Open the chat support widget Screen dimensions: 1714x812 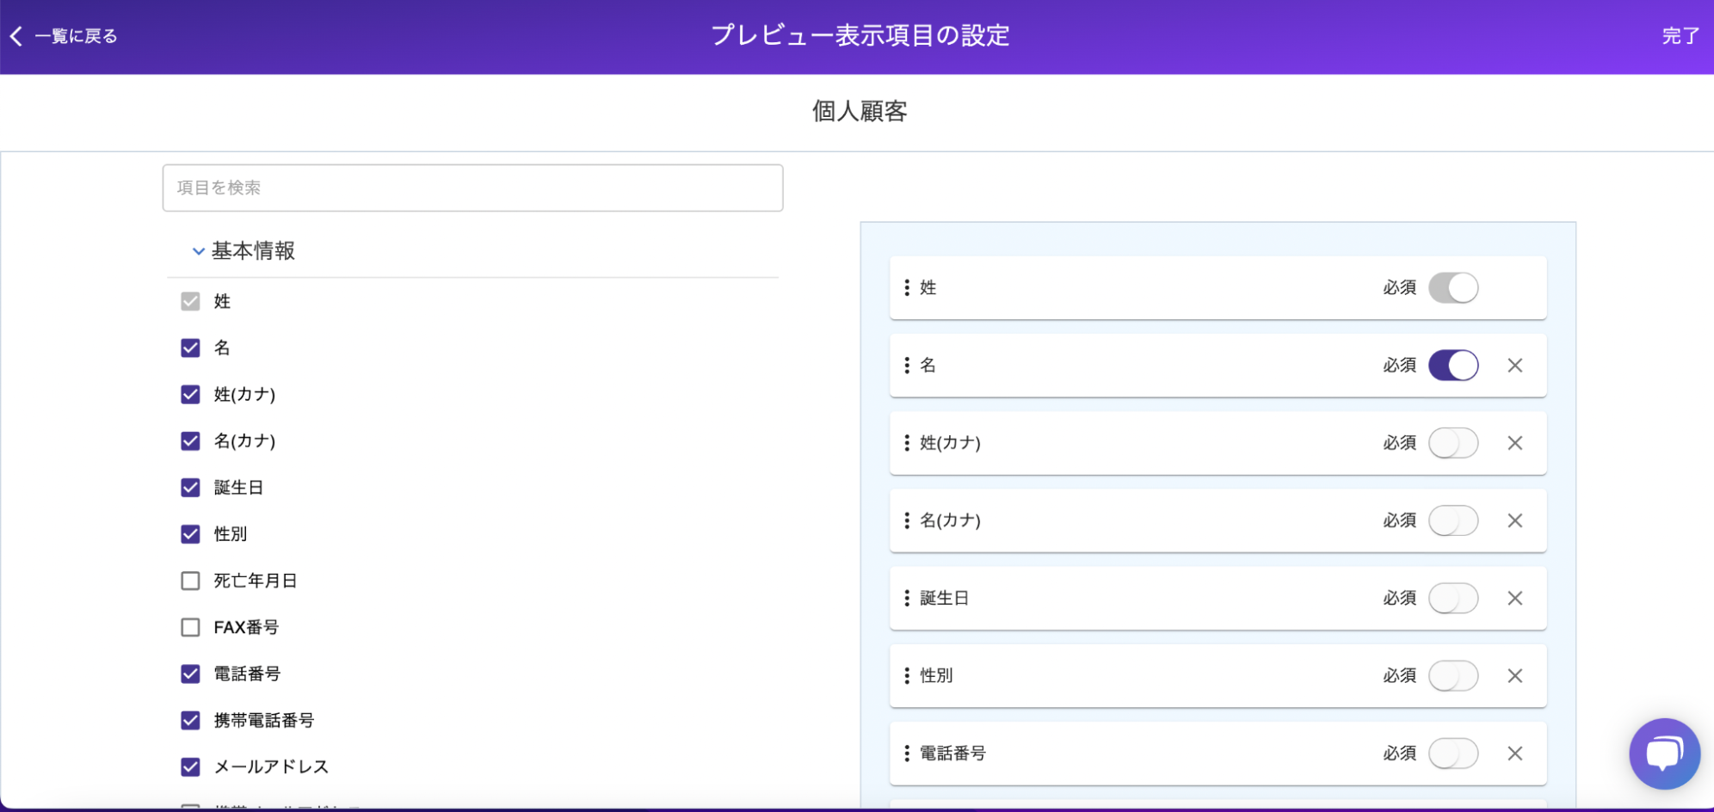(x=1664, y=754)
